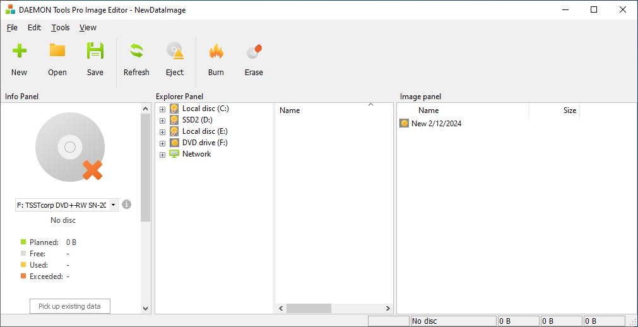Click the Explorer horizontal scrollbar thumb
This screenshot has height=327, width=638.
point(309,309)
